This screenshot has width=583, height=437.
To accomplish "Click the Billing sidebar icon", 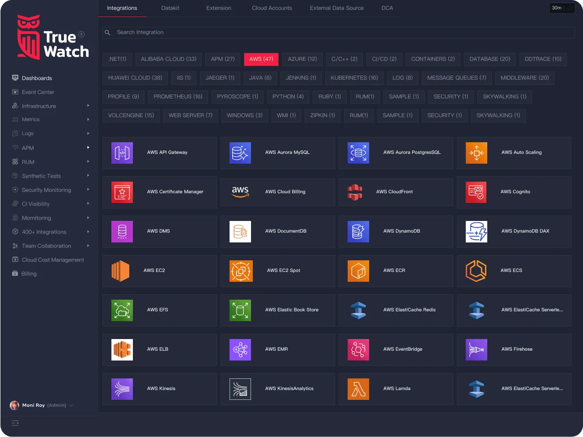I will [15, 273].
